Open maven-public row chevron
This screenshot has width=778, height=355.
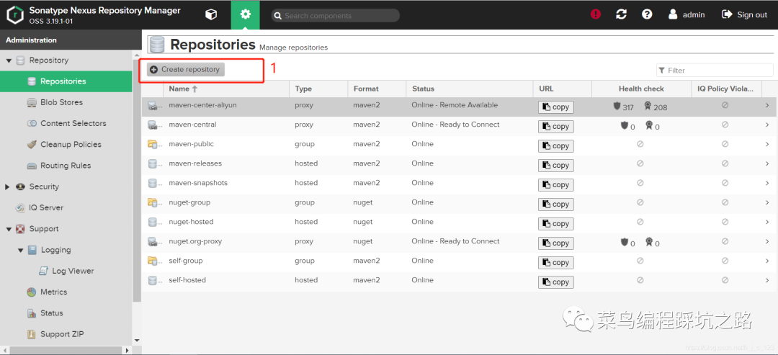click(767, 144)
